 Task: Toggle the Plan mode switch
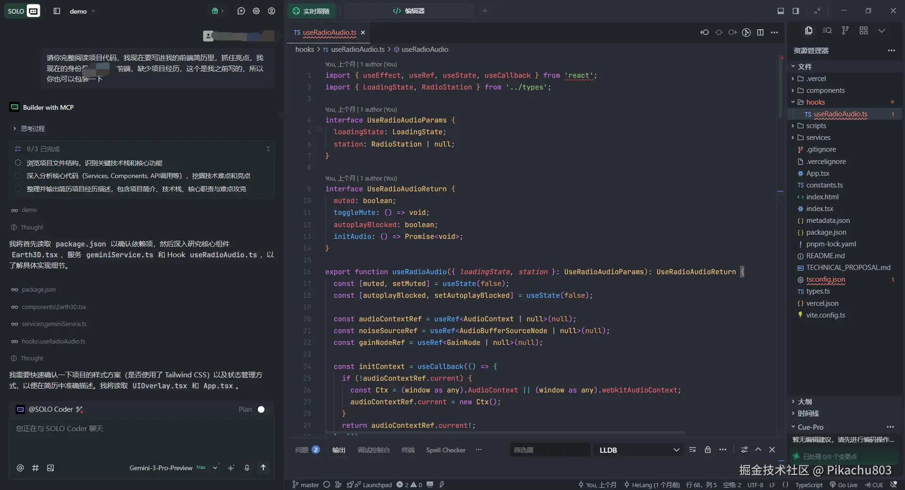click(x=261, y=409)
